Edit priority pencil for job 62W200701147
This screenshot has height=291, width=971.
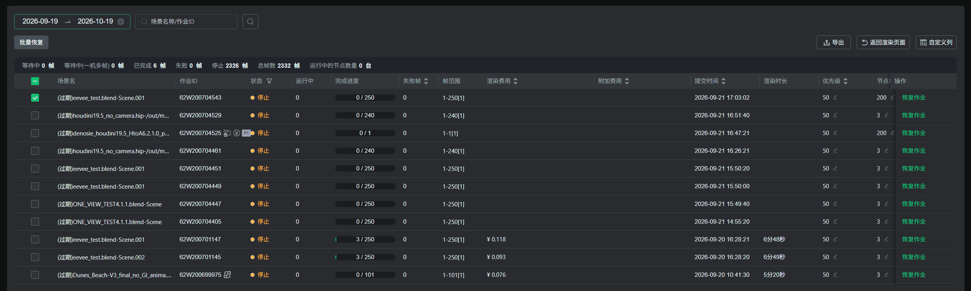click(x=835, y=239)
